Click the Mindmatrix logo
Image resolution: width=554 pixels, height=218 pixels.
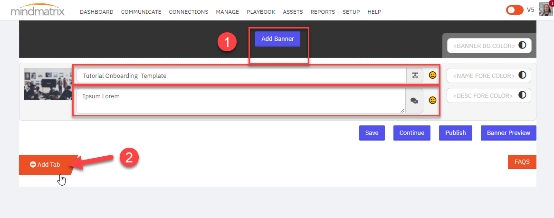[x=37, y=10]
